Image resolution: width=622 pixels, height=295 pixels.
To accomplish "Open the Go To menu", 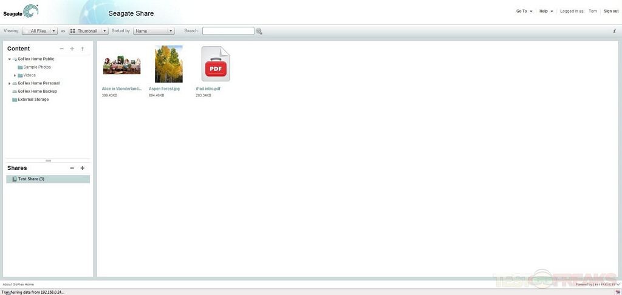I will (x=524, y=11).
